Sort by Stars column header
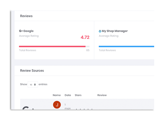 click(78, 95)
